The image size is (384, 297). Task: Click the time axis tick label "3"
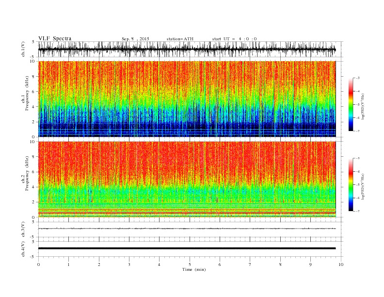129,264
